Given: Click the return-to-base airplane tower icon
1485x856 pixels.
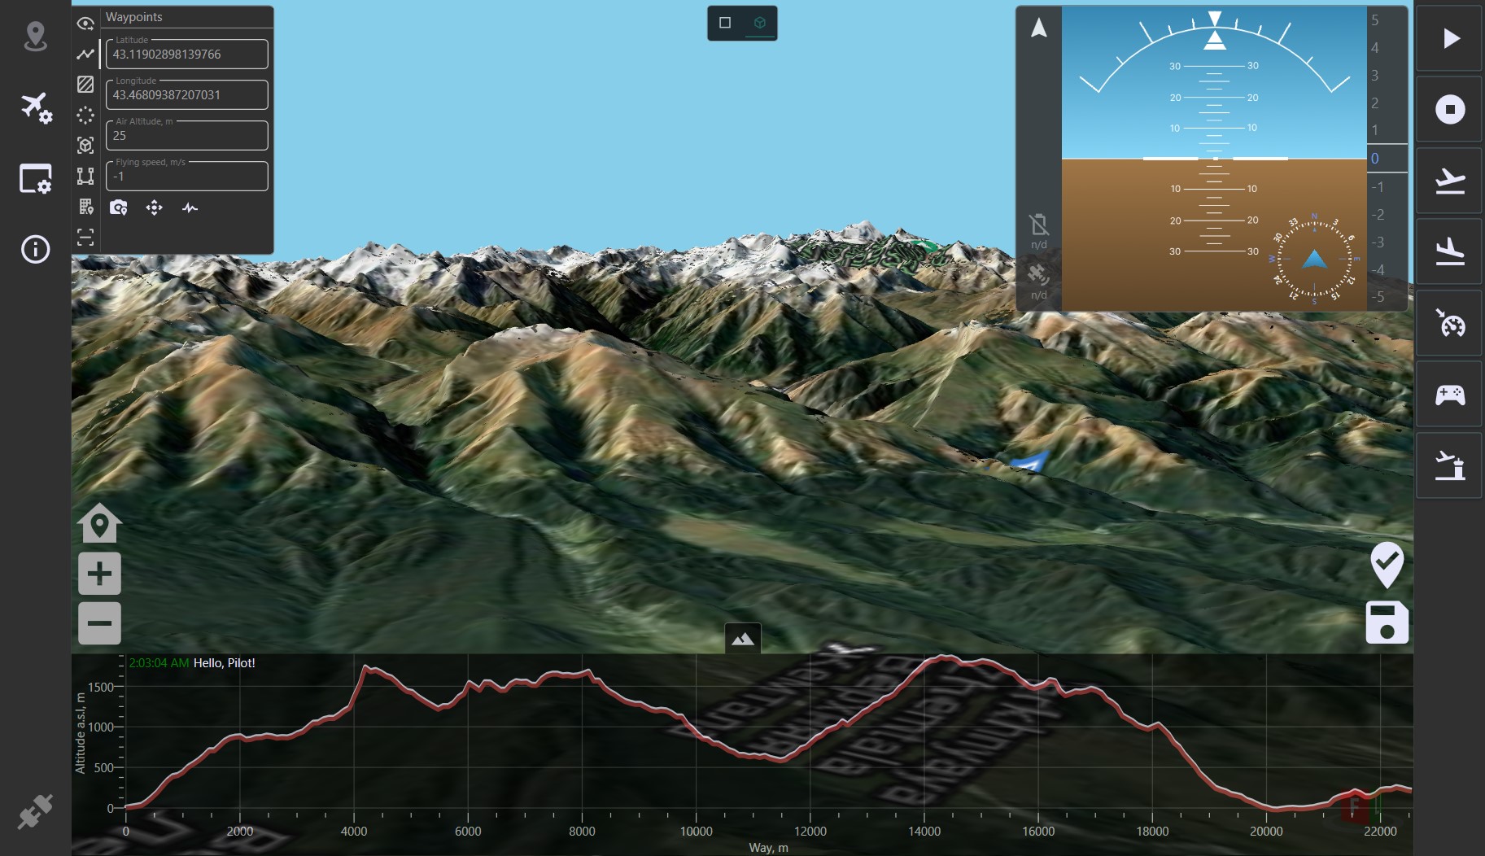Looking at the screenshot, I should [x=1449, y=466].
